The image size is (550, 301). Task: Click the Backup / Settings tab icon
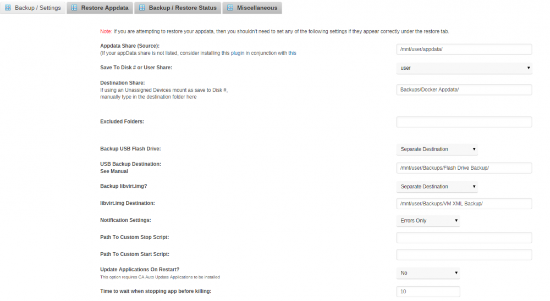pos(8,8)
